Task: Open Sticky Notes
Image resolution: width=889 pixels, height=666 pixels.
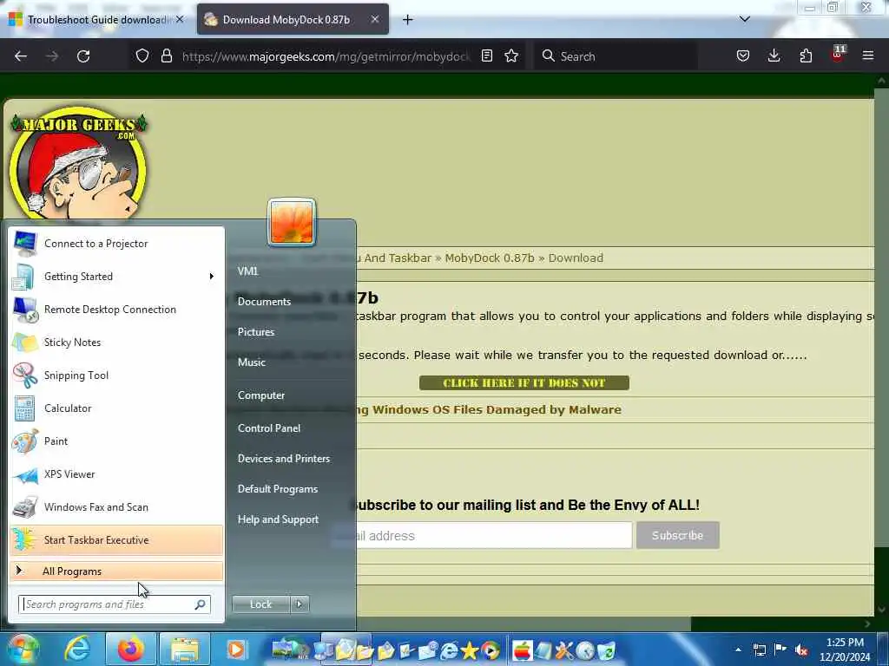Action: point(116,342)
